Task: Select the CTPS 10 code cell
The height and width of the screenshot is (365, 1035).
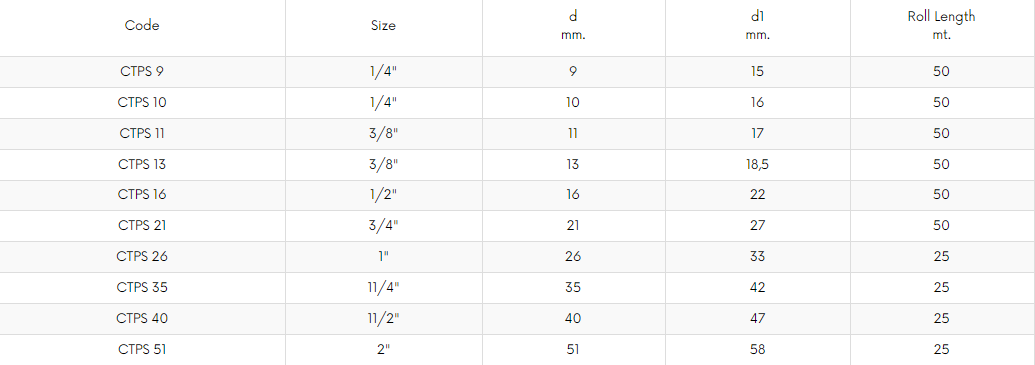Action: (142, 103)
